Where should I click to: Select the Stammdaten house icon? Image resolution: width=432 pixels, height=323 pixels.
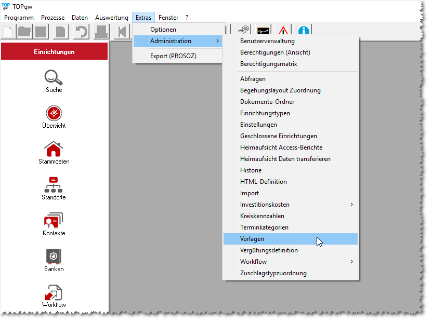click(54, 150)
